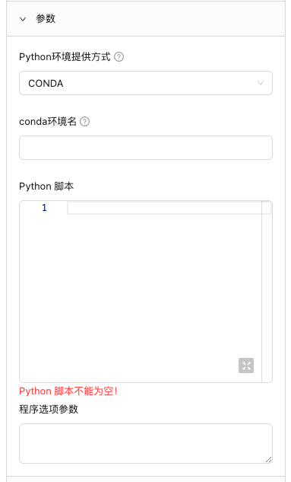Click the script editor's vertical scrollbar track
Image resolution: width=291 pixels, height=482 pixels.
(267, 292)
